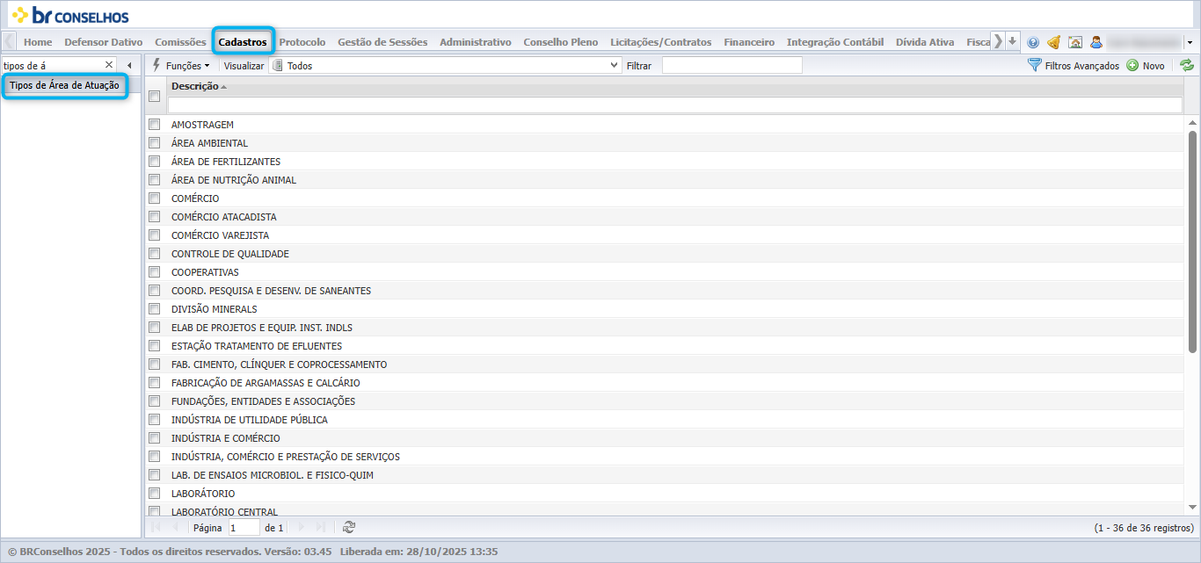Viewport: 1201px width, 563px height.
Task: Click the Descrição column filter field
Action: tap(674, 105)
